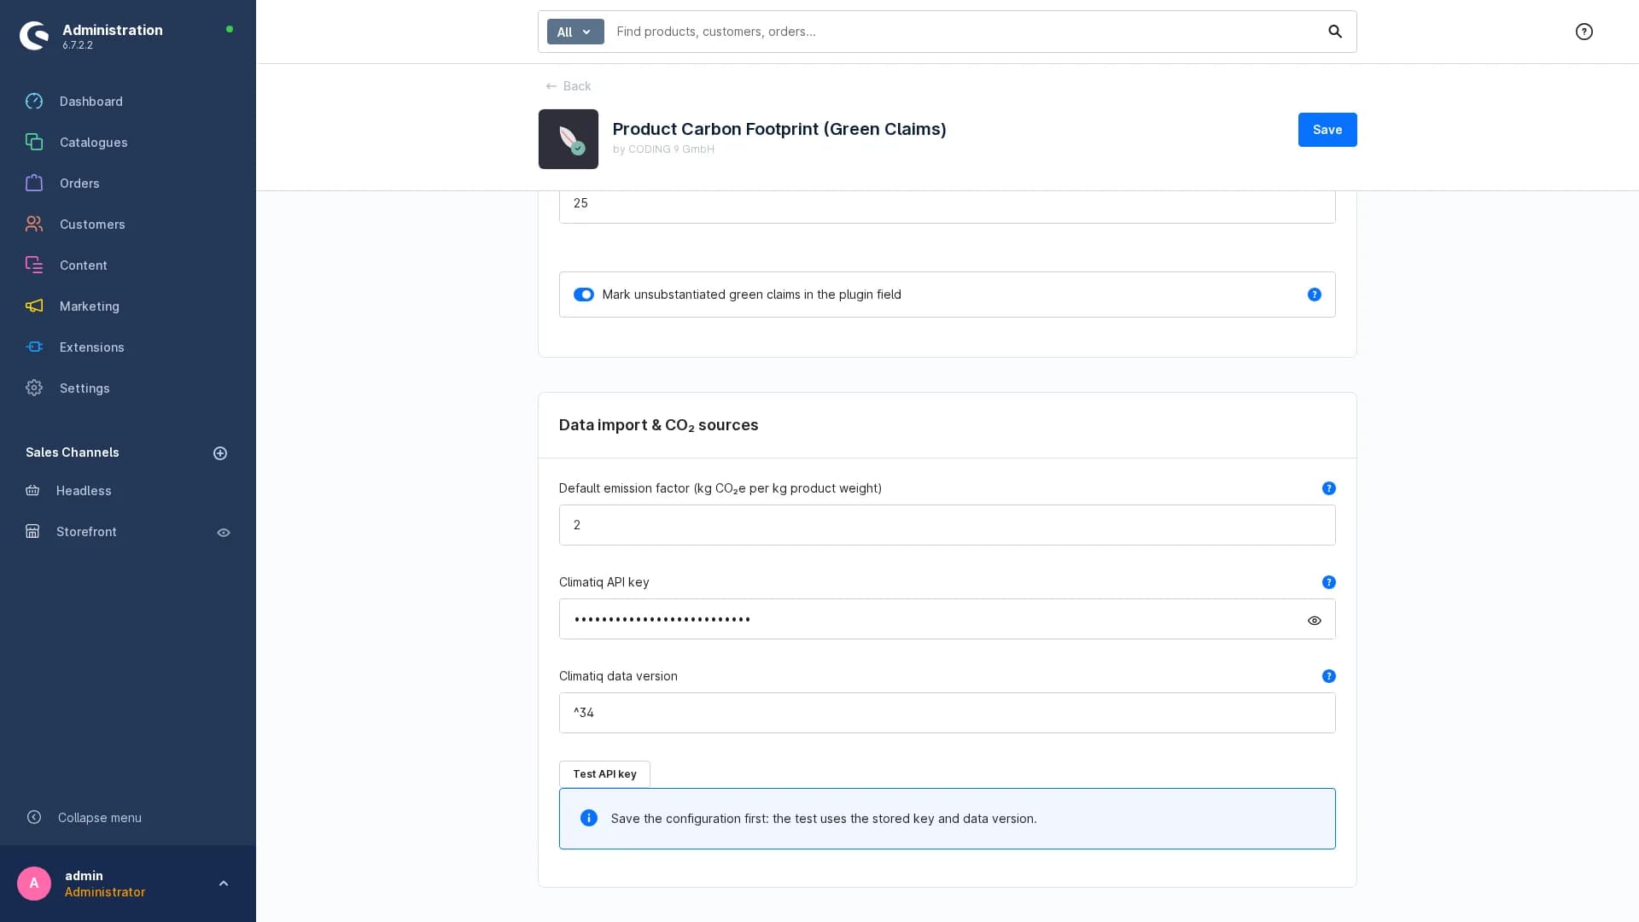Focus the Climatiq data version field

948,713
